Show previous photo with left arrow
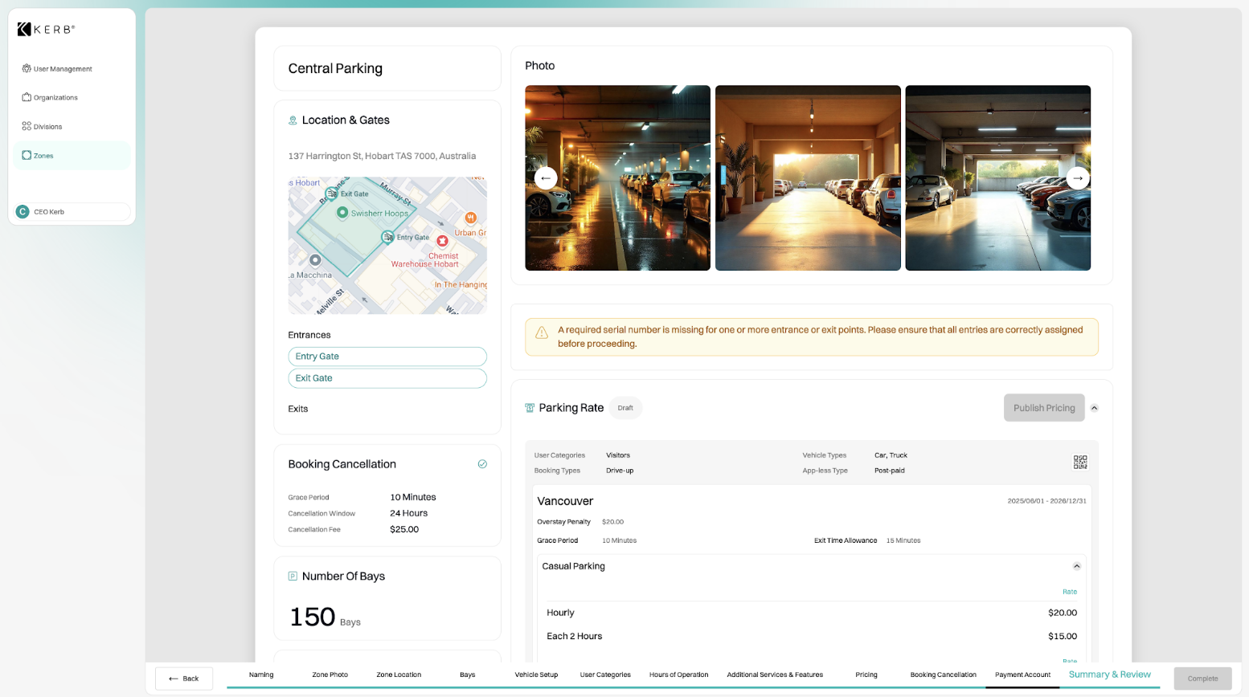The width and height of the screenshot is (1249, 697). click(546, 178)
